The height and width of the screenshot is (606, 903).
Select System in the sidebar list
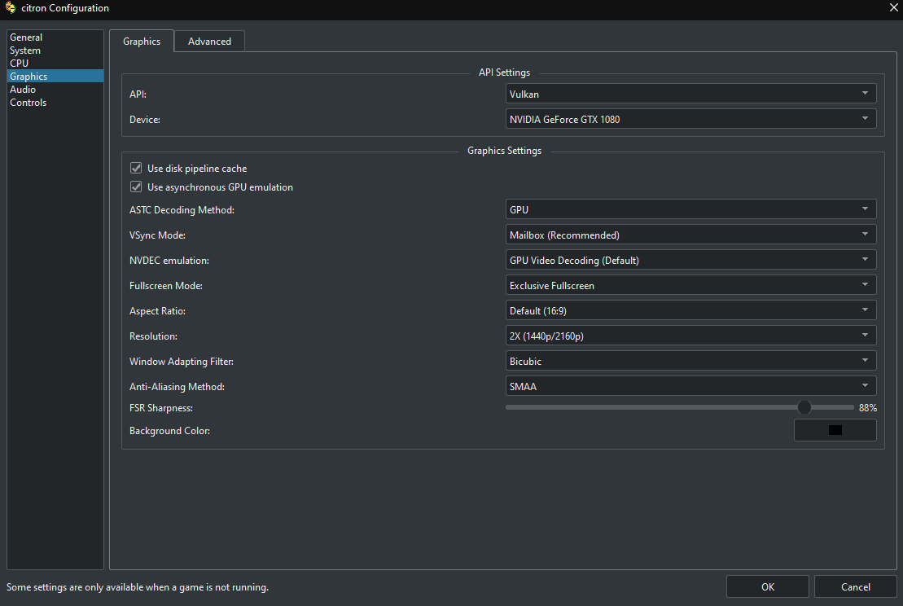(55, 50)
